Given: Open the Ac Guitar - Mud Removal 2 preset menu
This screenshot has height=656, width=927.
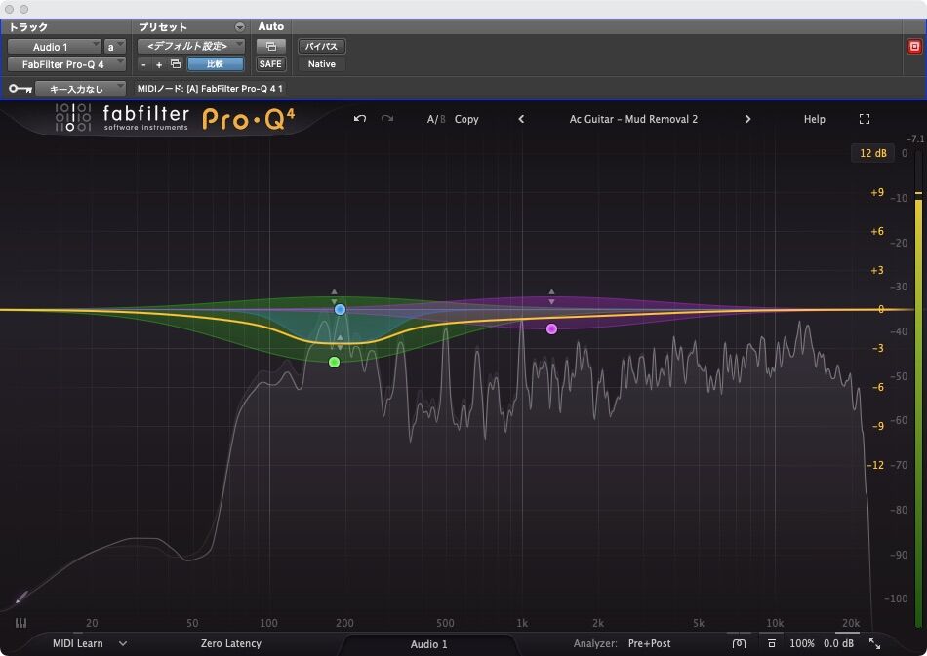Looking at the screenshot, I should coord(633,119).
